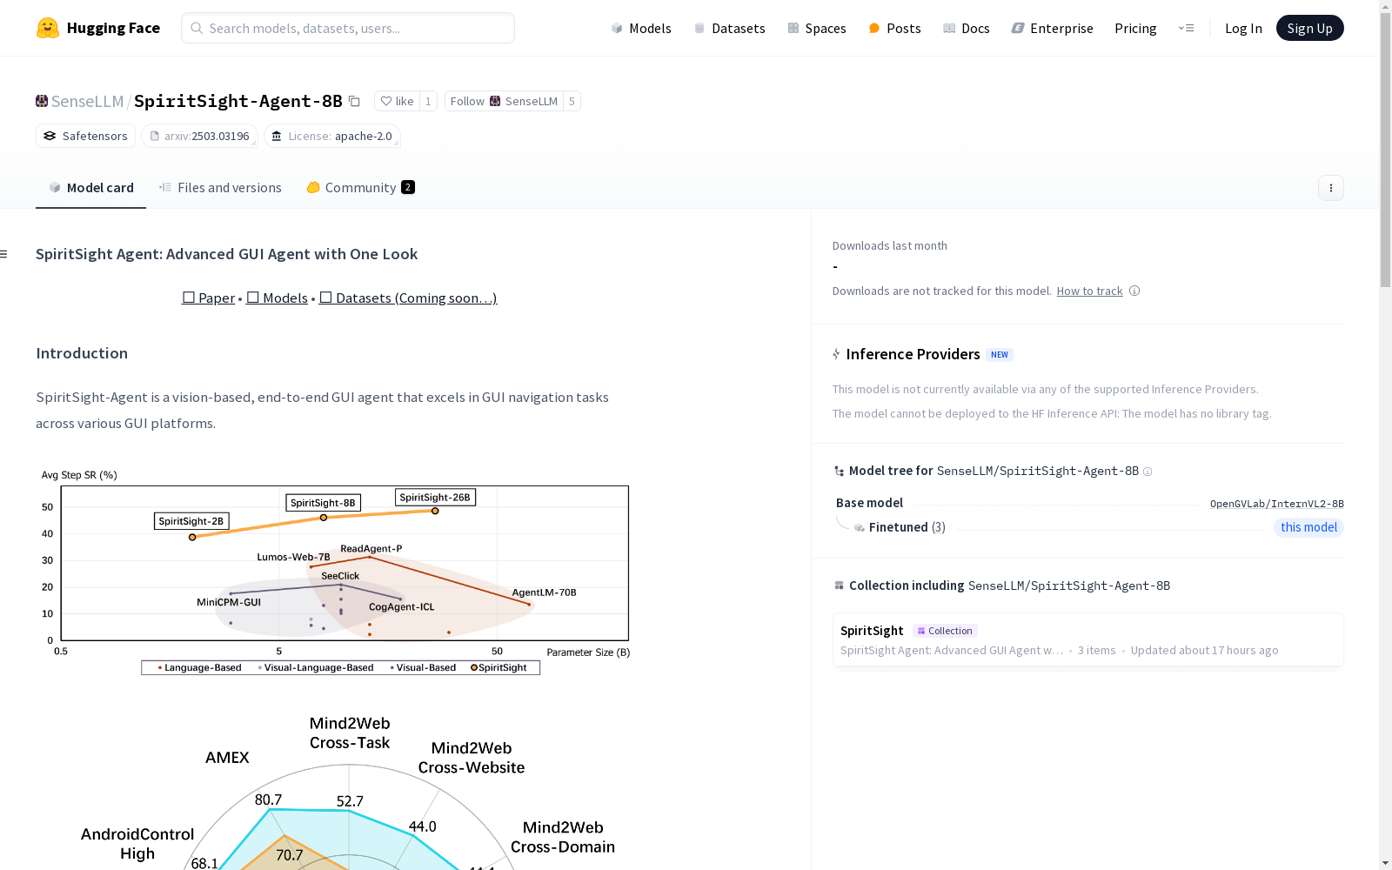Viewport: 1392px width, 870px height.
Task: Click the Inference Providers NEW badge
Action: 1000,354
